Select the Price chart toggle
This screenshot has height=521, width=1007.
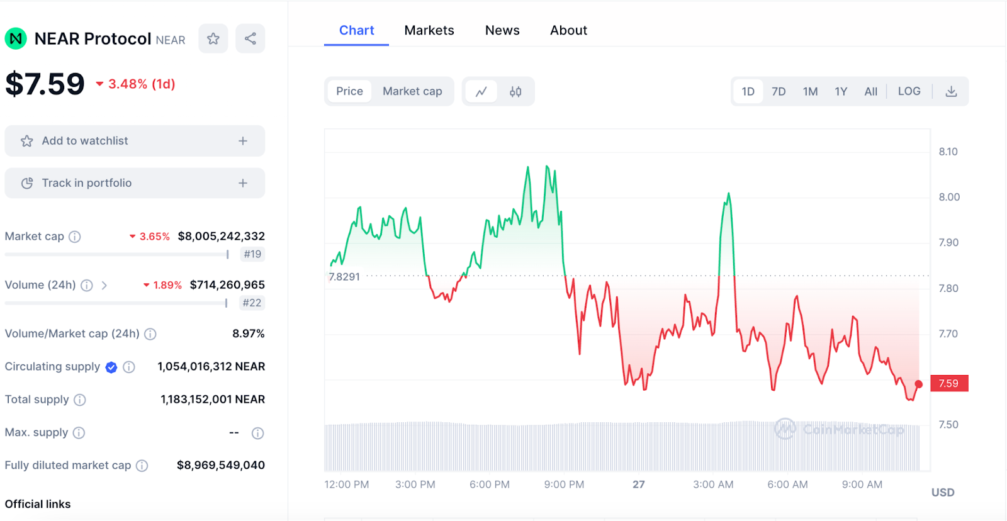pos(349,92)
